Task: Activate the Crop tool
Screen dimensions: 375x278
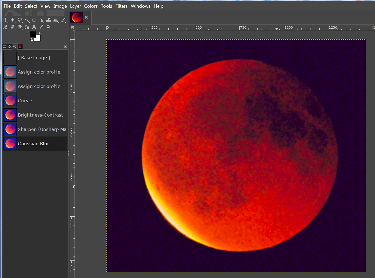Action: click(x=34, y=20)
